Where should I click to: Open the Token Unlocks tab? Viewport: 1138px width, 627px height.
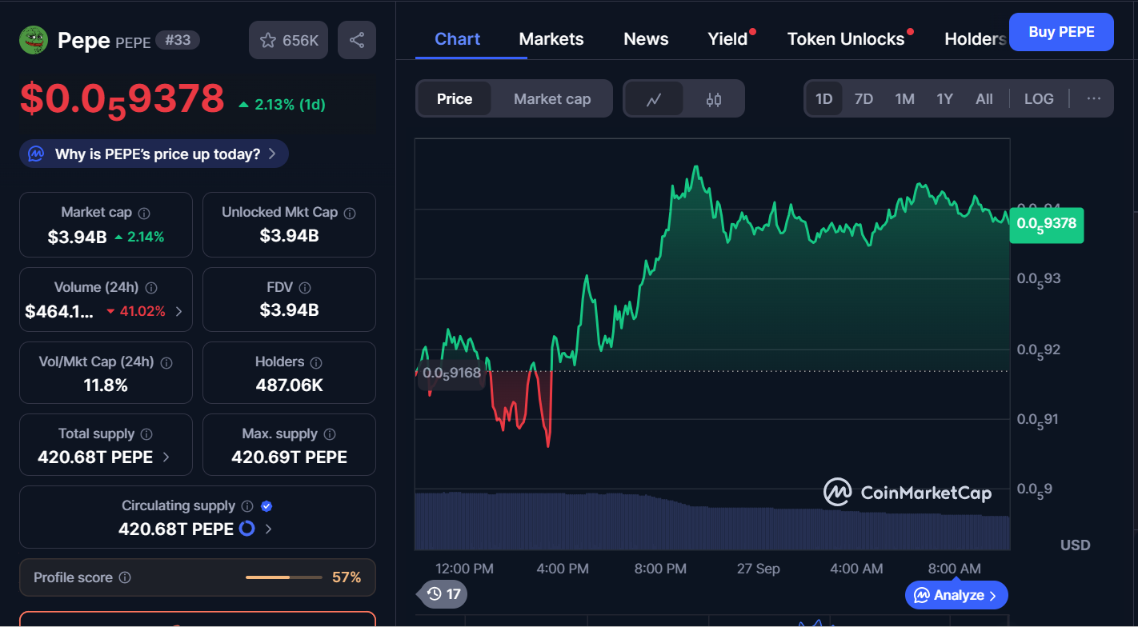[x=846, y=39]
